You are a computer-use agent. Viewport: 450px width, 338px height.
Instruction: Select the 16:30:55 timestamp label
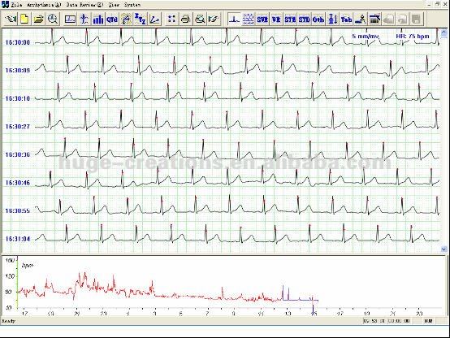[18, 210]
